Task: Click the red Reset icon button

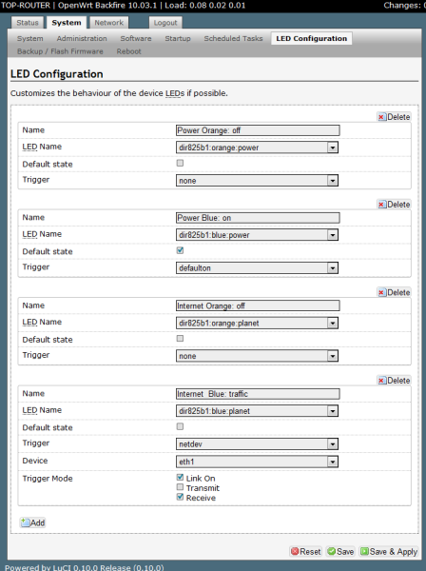Action: (306, 552)
